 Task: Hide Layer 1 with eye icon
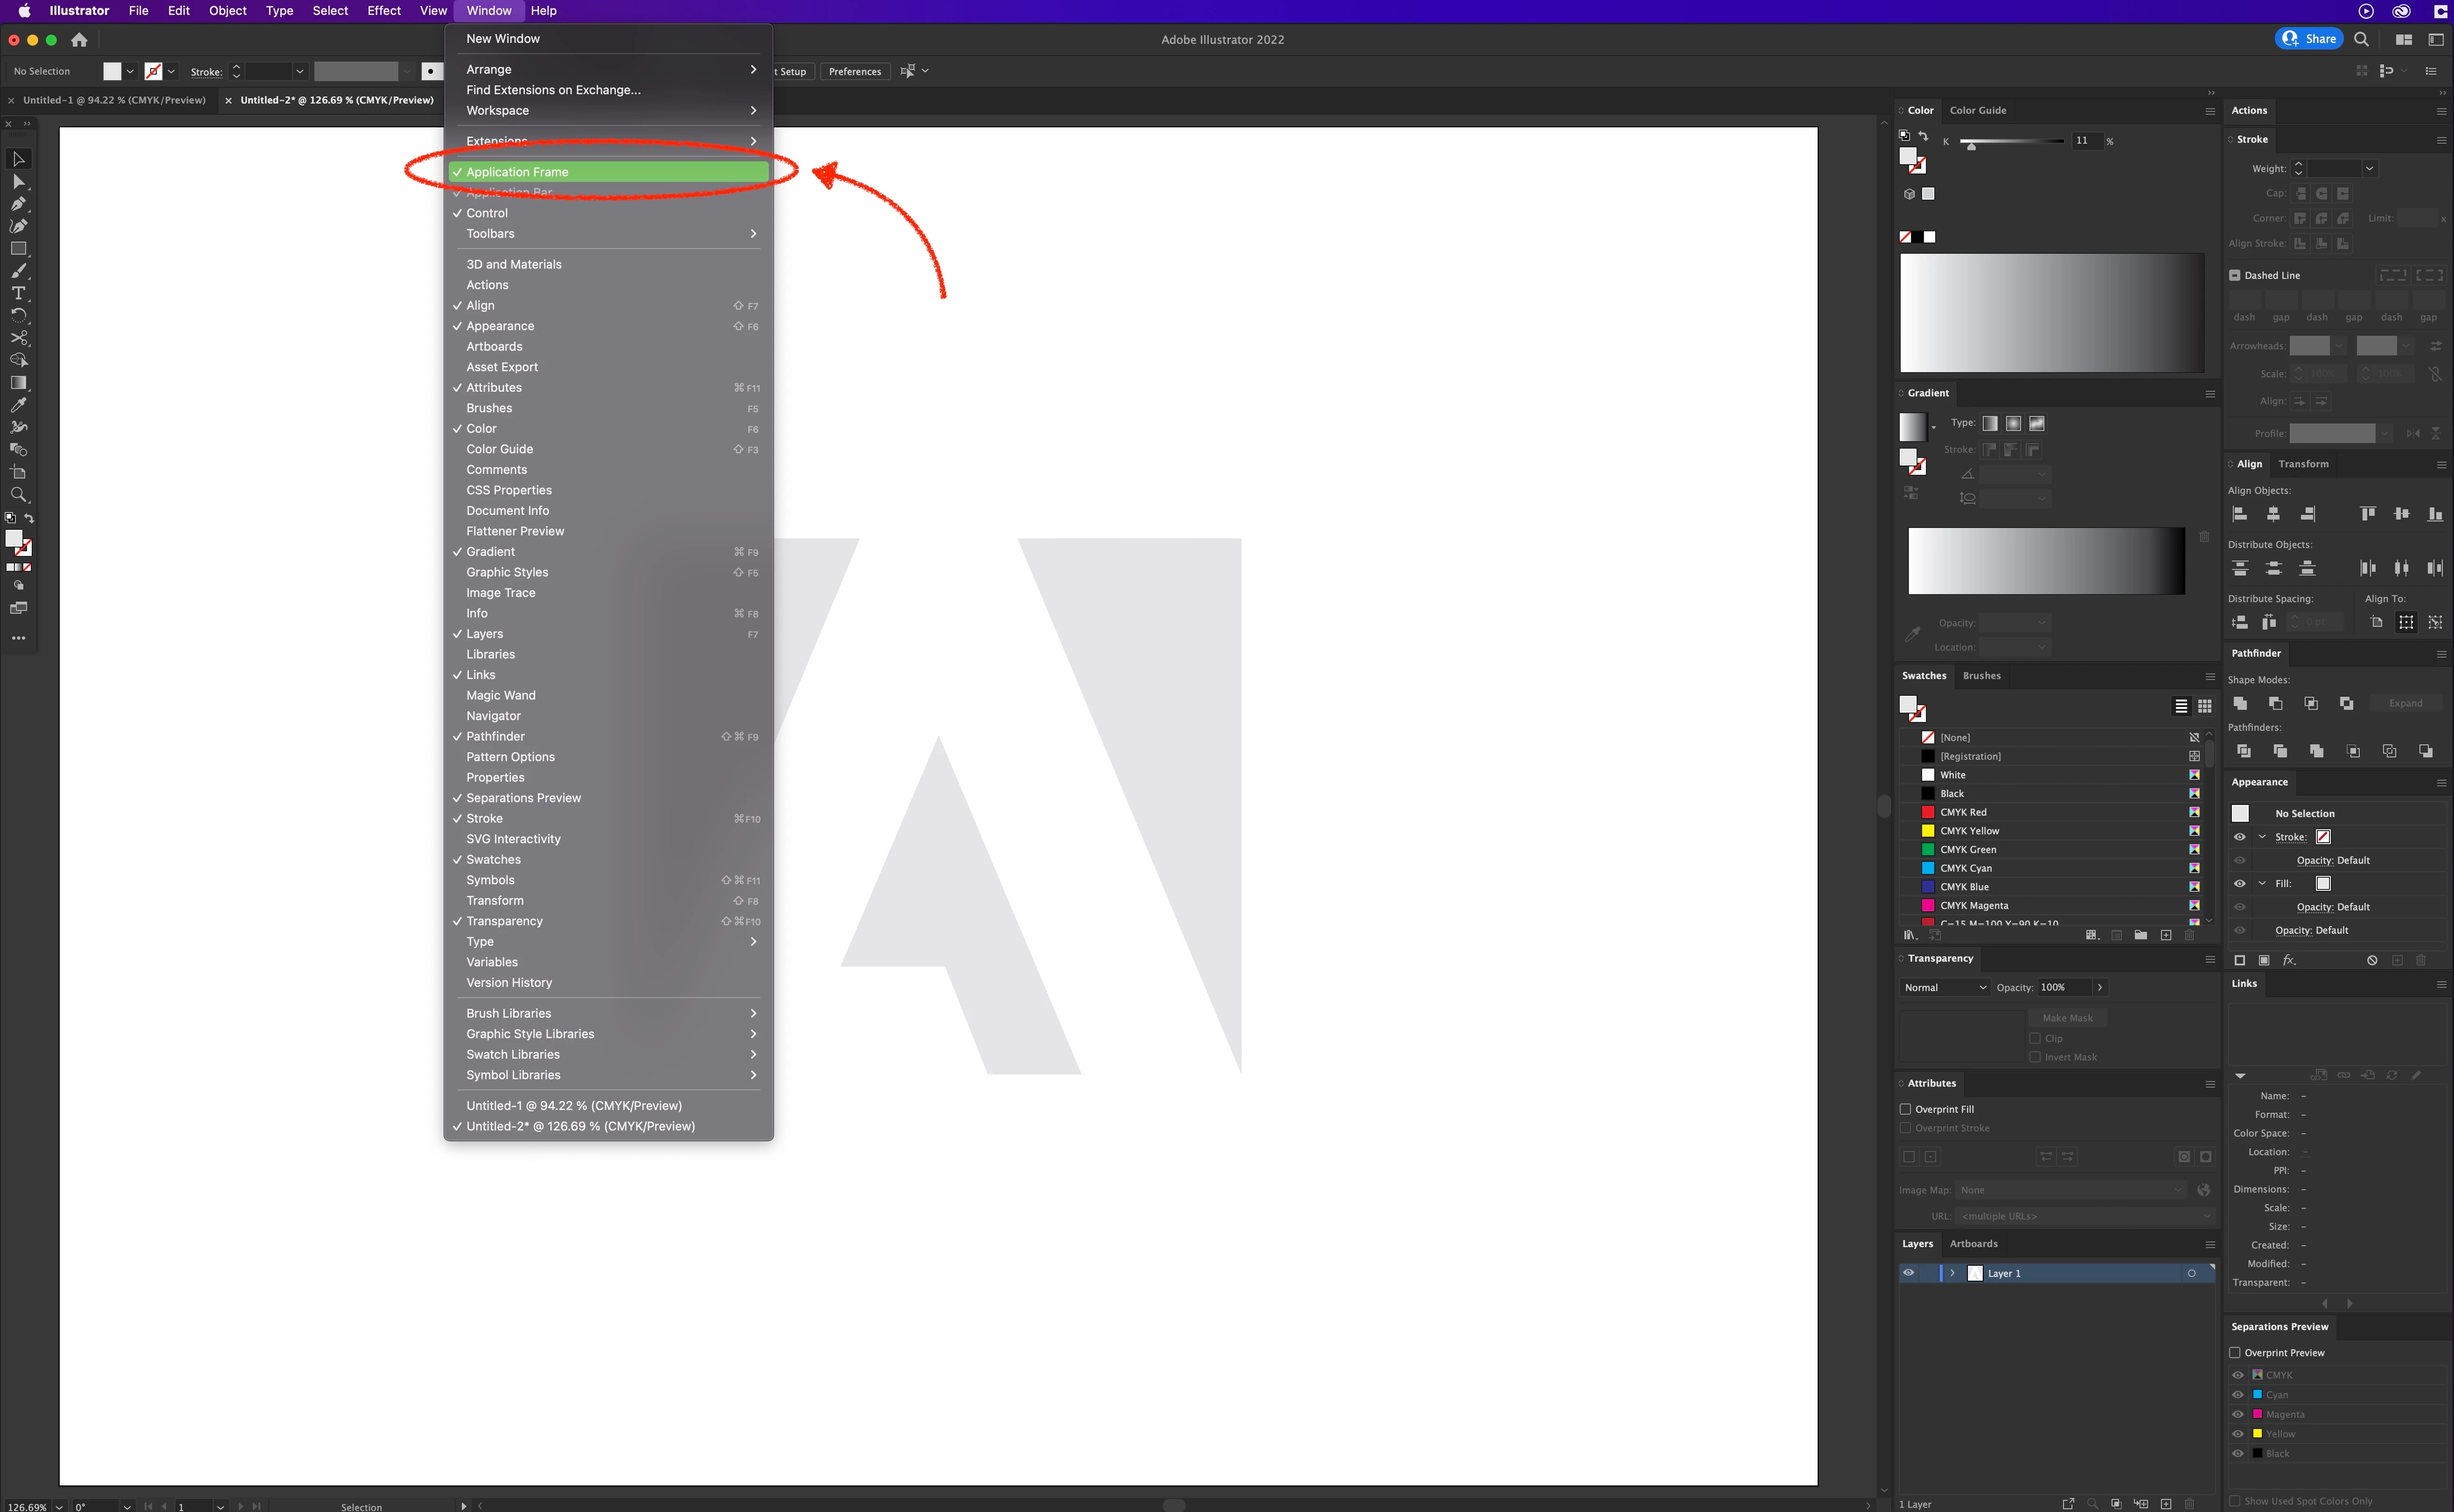1909,1273
